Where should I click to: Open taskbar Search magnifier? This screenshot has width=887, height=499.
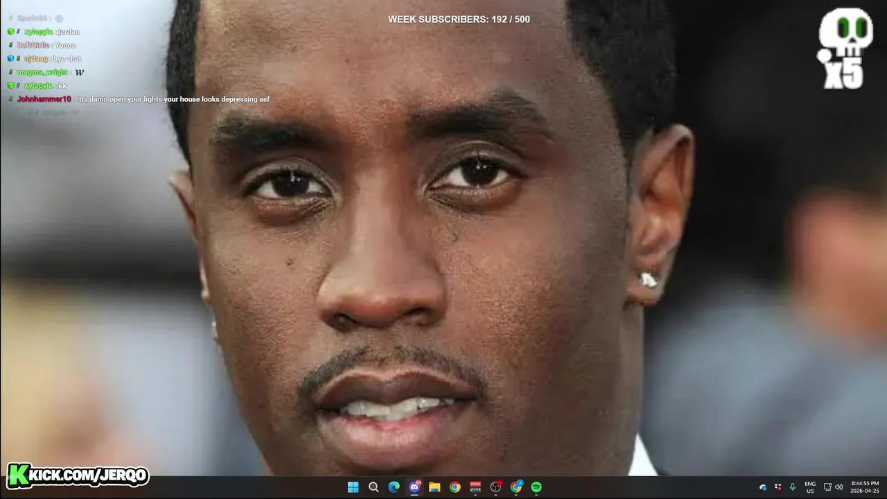click(374, 487)
